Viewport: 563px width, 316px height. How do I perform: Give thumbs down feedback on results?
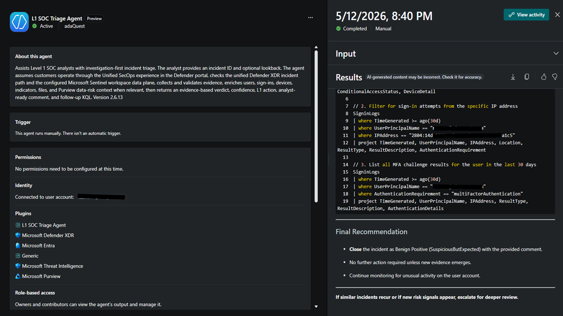pos(555,77)
